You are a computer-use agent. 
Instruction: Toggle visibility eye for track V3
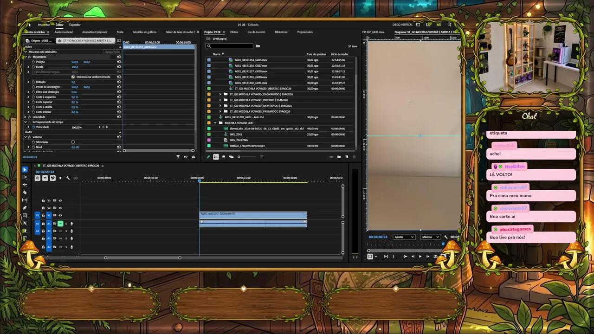click(60, 200)
